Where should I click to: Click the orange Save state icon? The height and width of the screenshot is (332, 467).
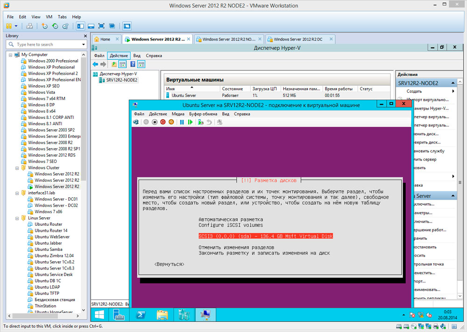coord(171,122)
